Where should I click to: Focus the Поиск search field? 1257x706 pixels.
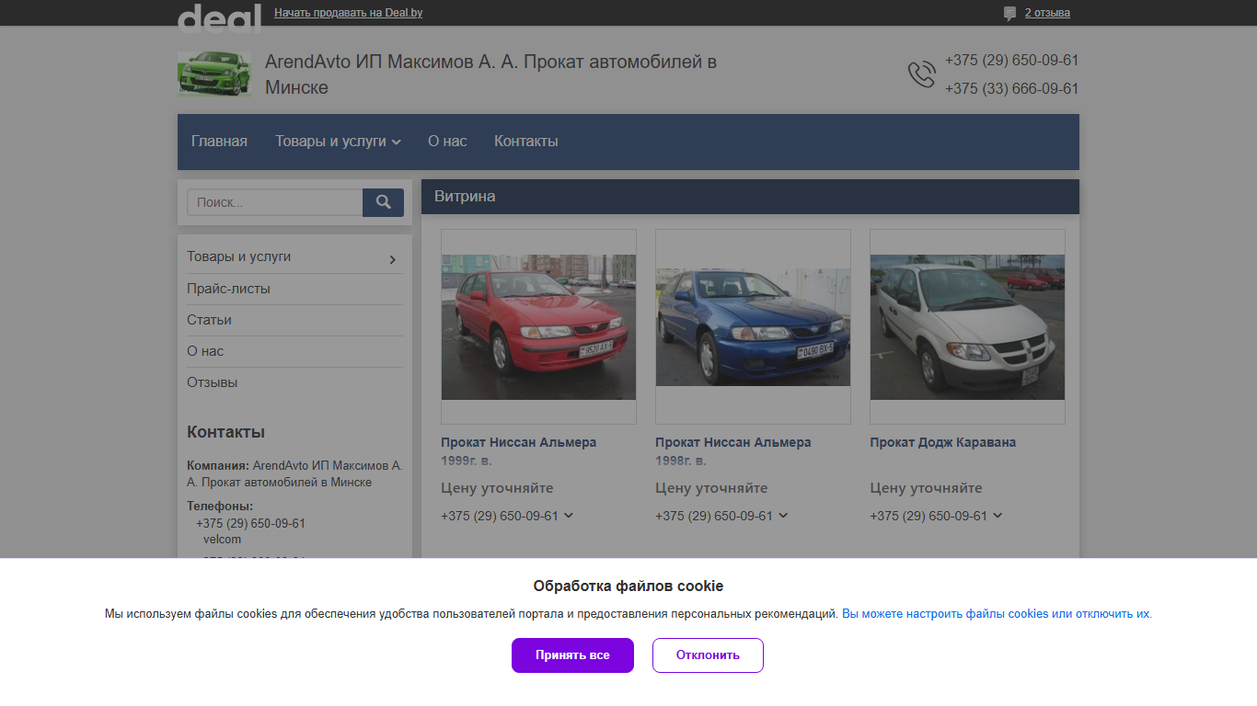click(x=275, y=202)
